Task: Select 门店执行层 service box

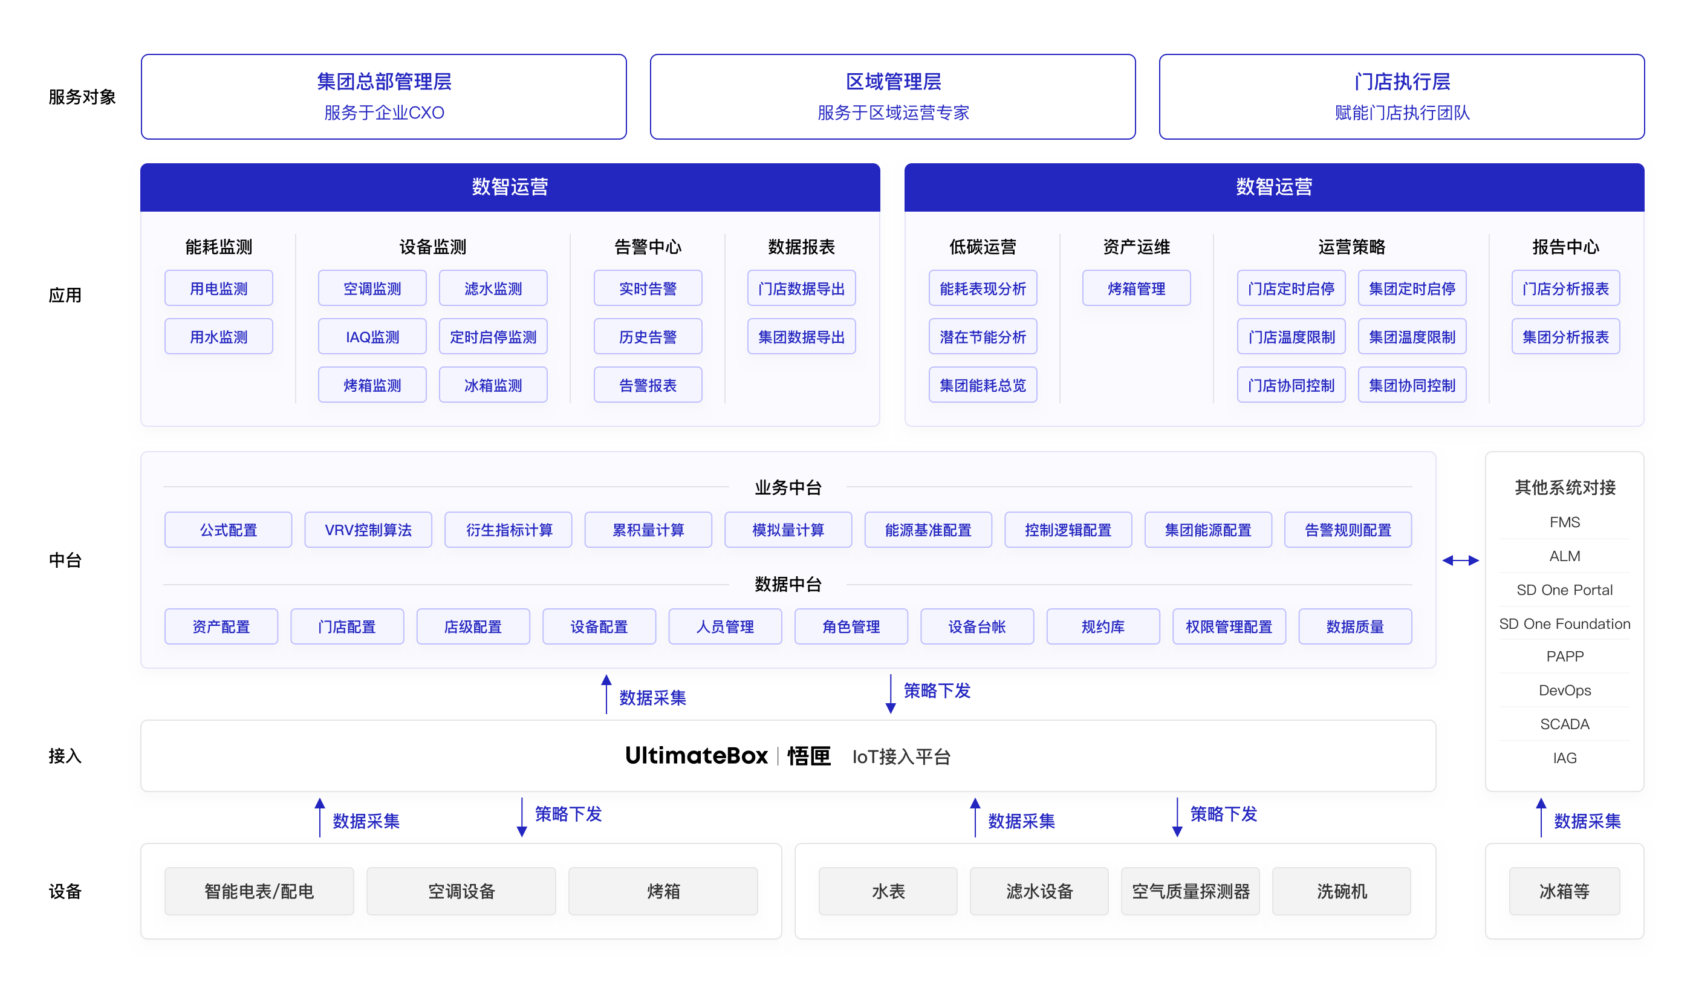Action: [1402, 97]
